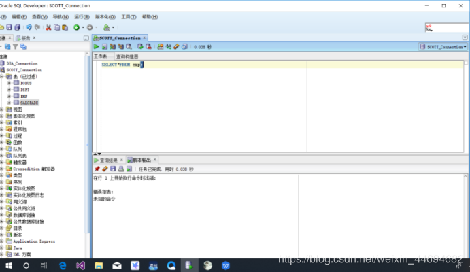Select the 工作表 tab
This screenshot has width=470, height=272.
click(101, 56)
